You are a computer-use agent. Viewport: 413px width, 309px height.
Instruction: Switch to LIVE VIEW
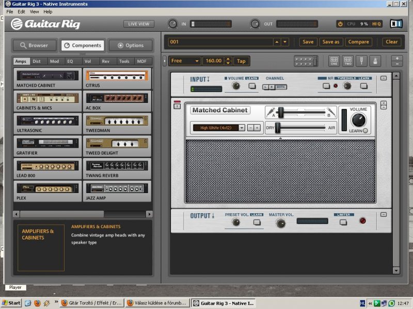pyautogui.click(x=138, y=24)
